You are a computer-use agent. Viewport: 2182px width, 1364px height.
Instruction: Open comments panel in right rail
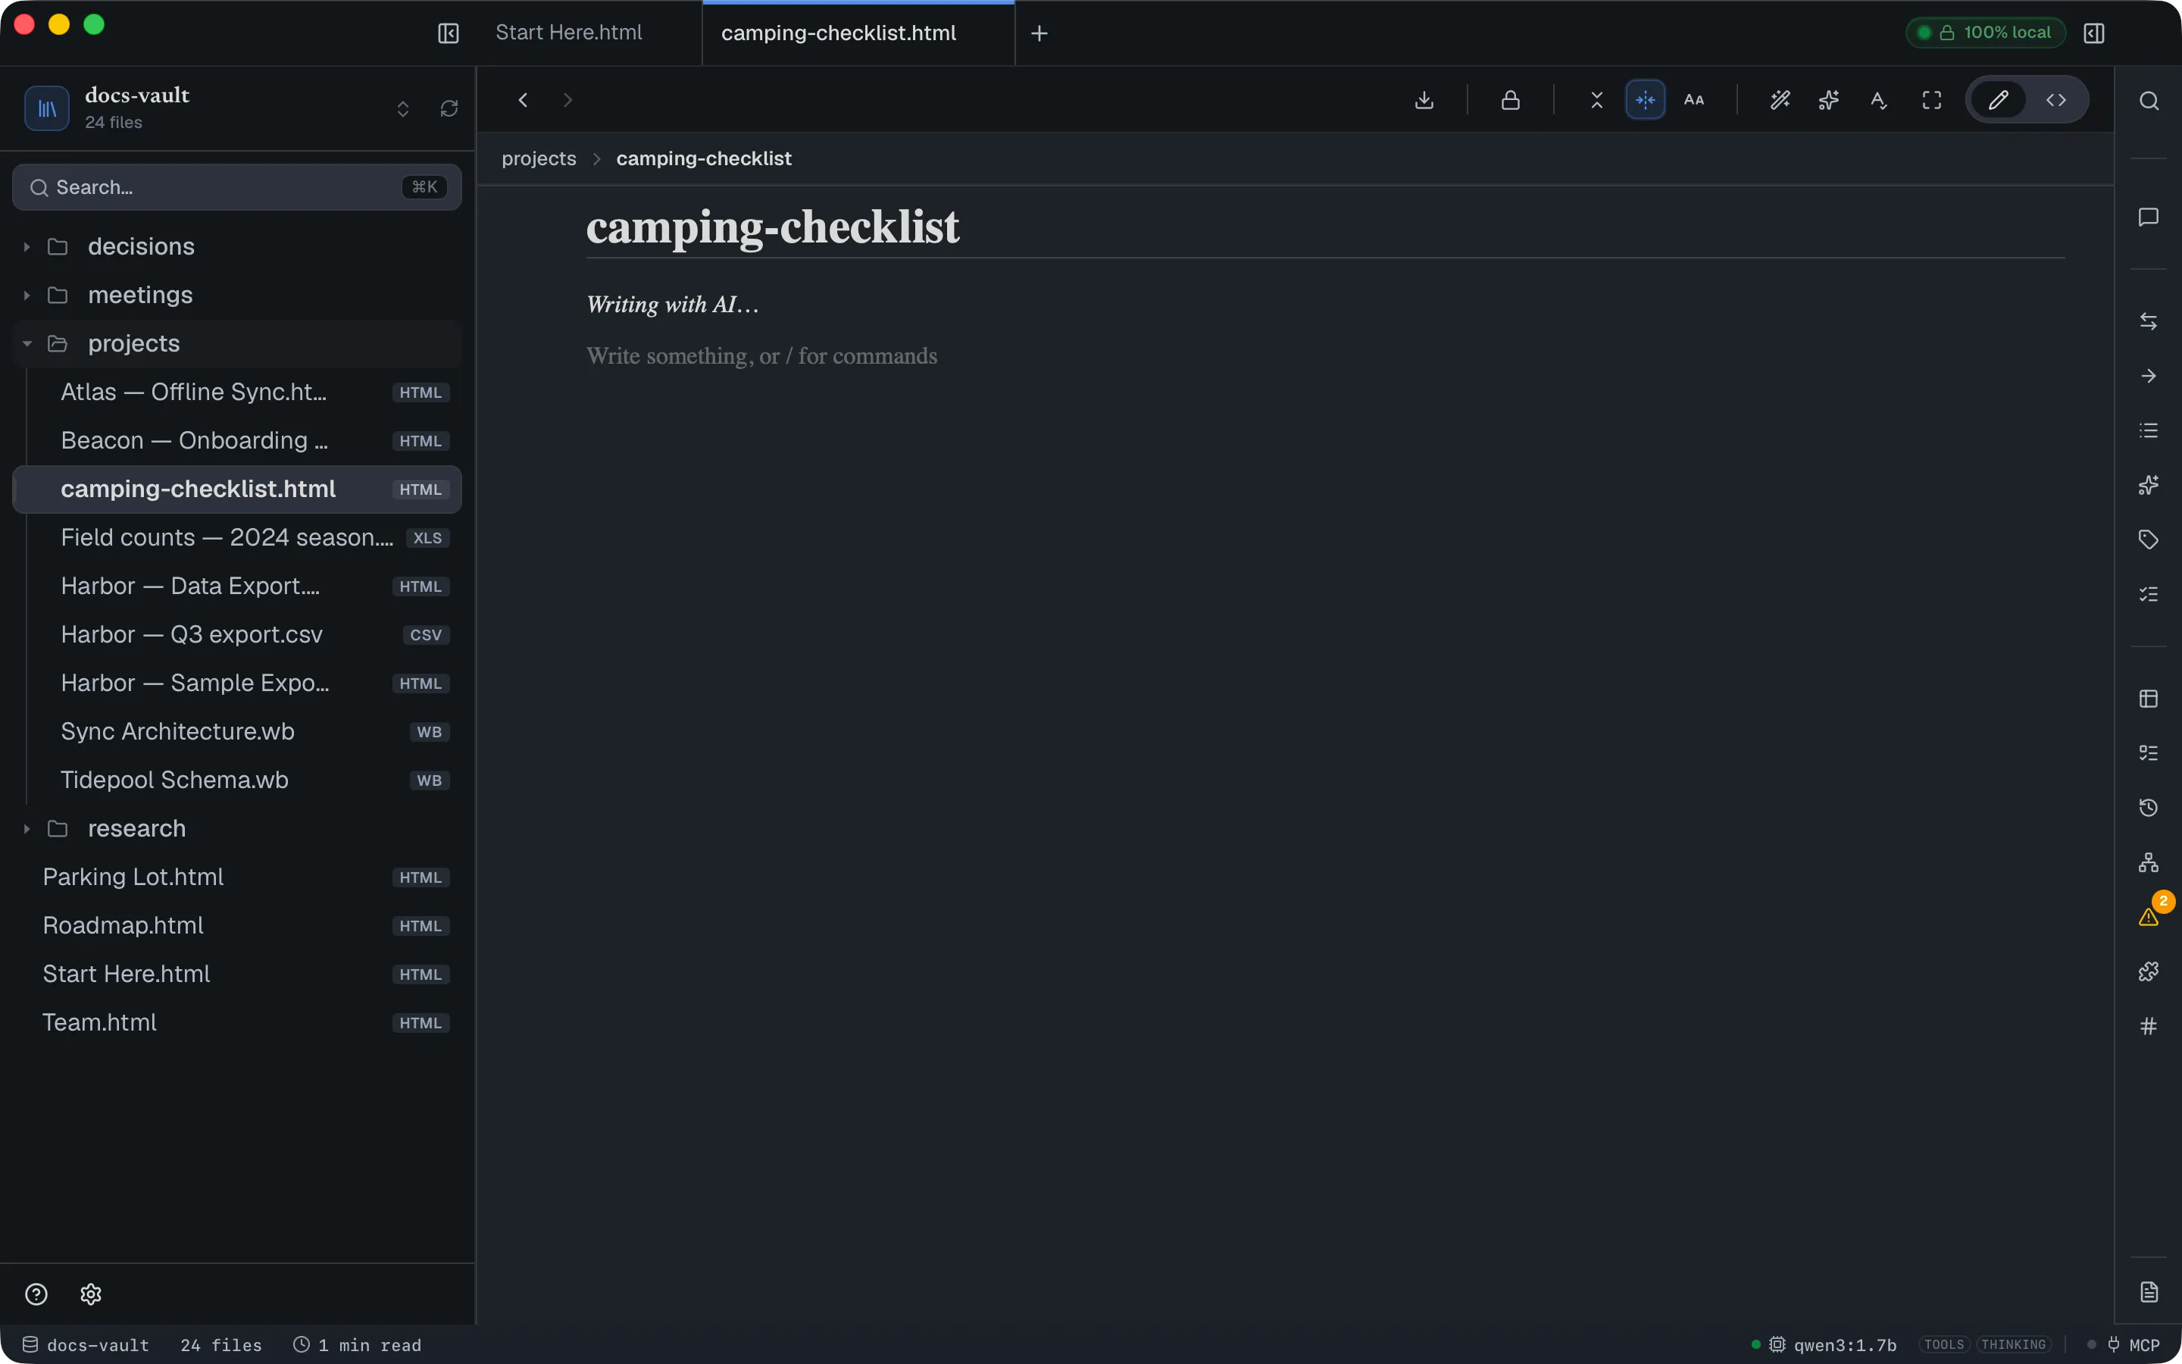pos(2149,217)
